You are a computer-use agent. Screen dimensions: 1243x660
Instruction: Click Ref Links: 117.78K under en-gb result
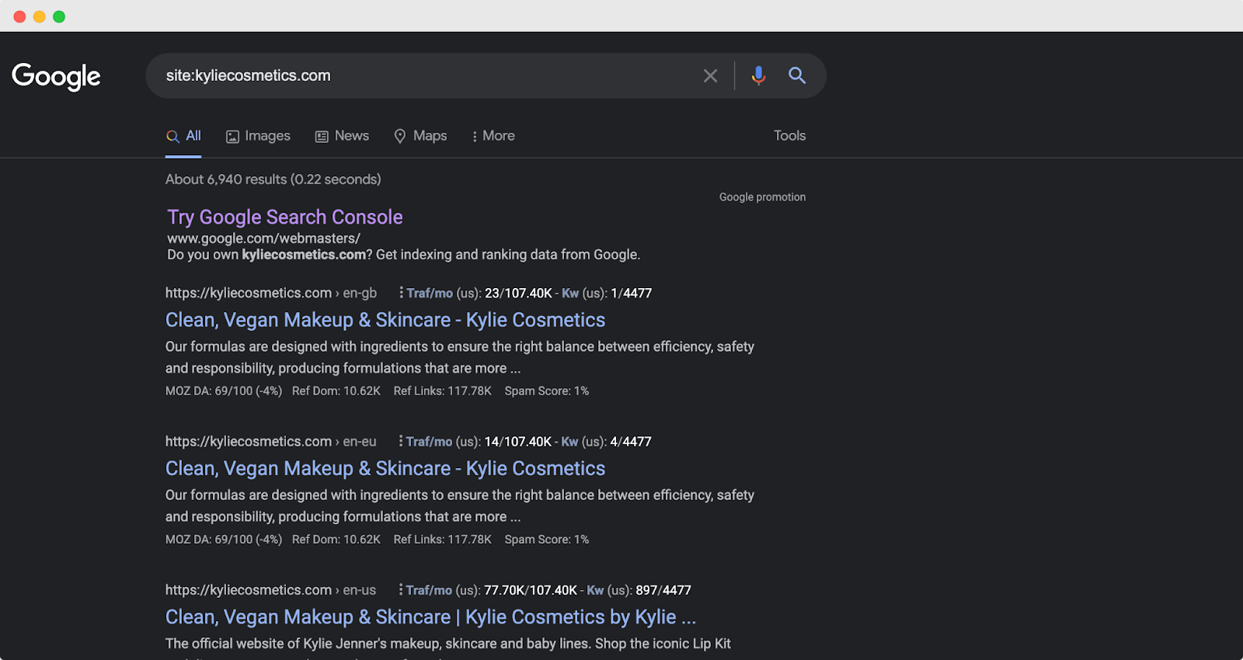click(443, 391)
